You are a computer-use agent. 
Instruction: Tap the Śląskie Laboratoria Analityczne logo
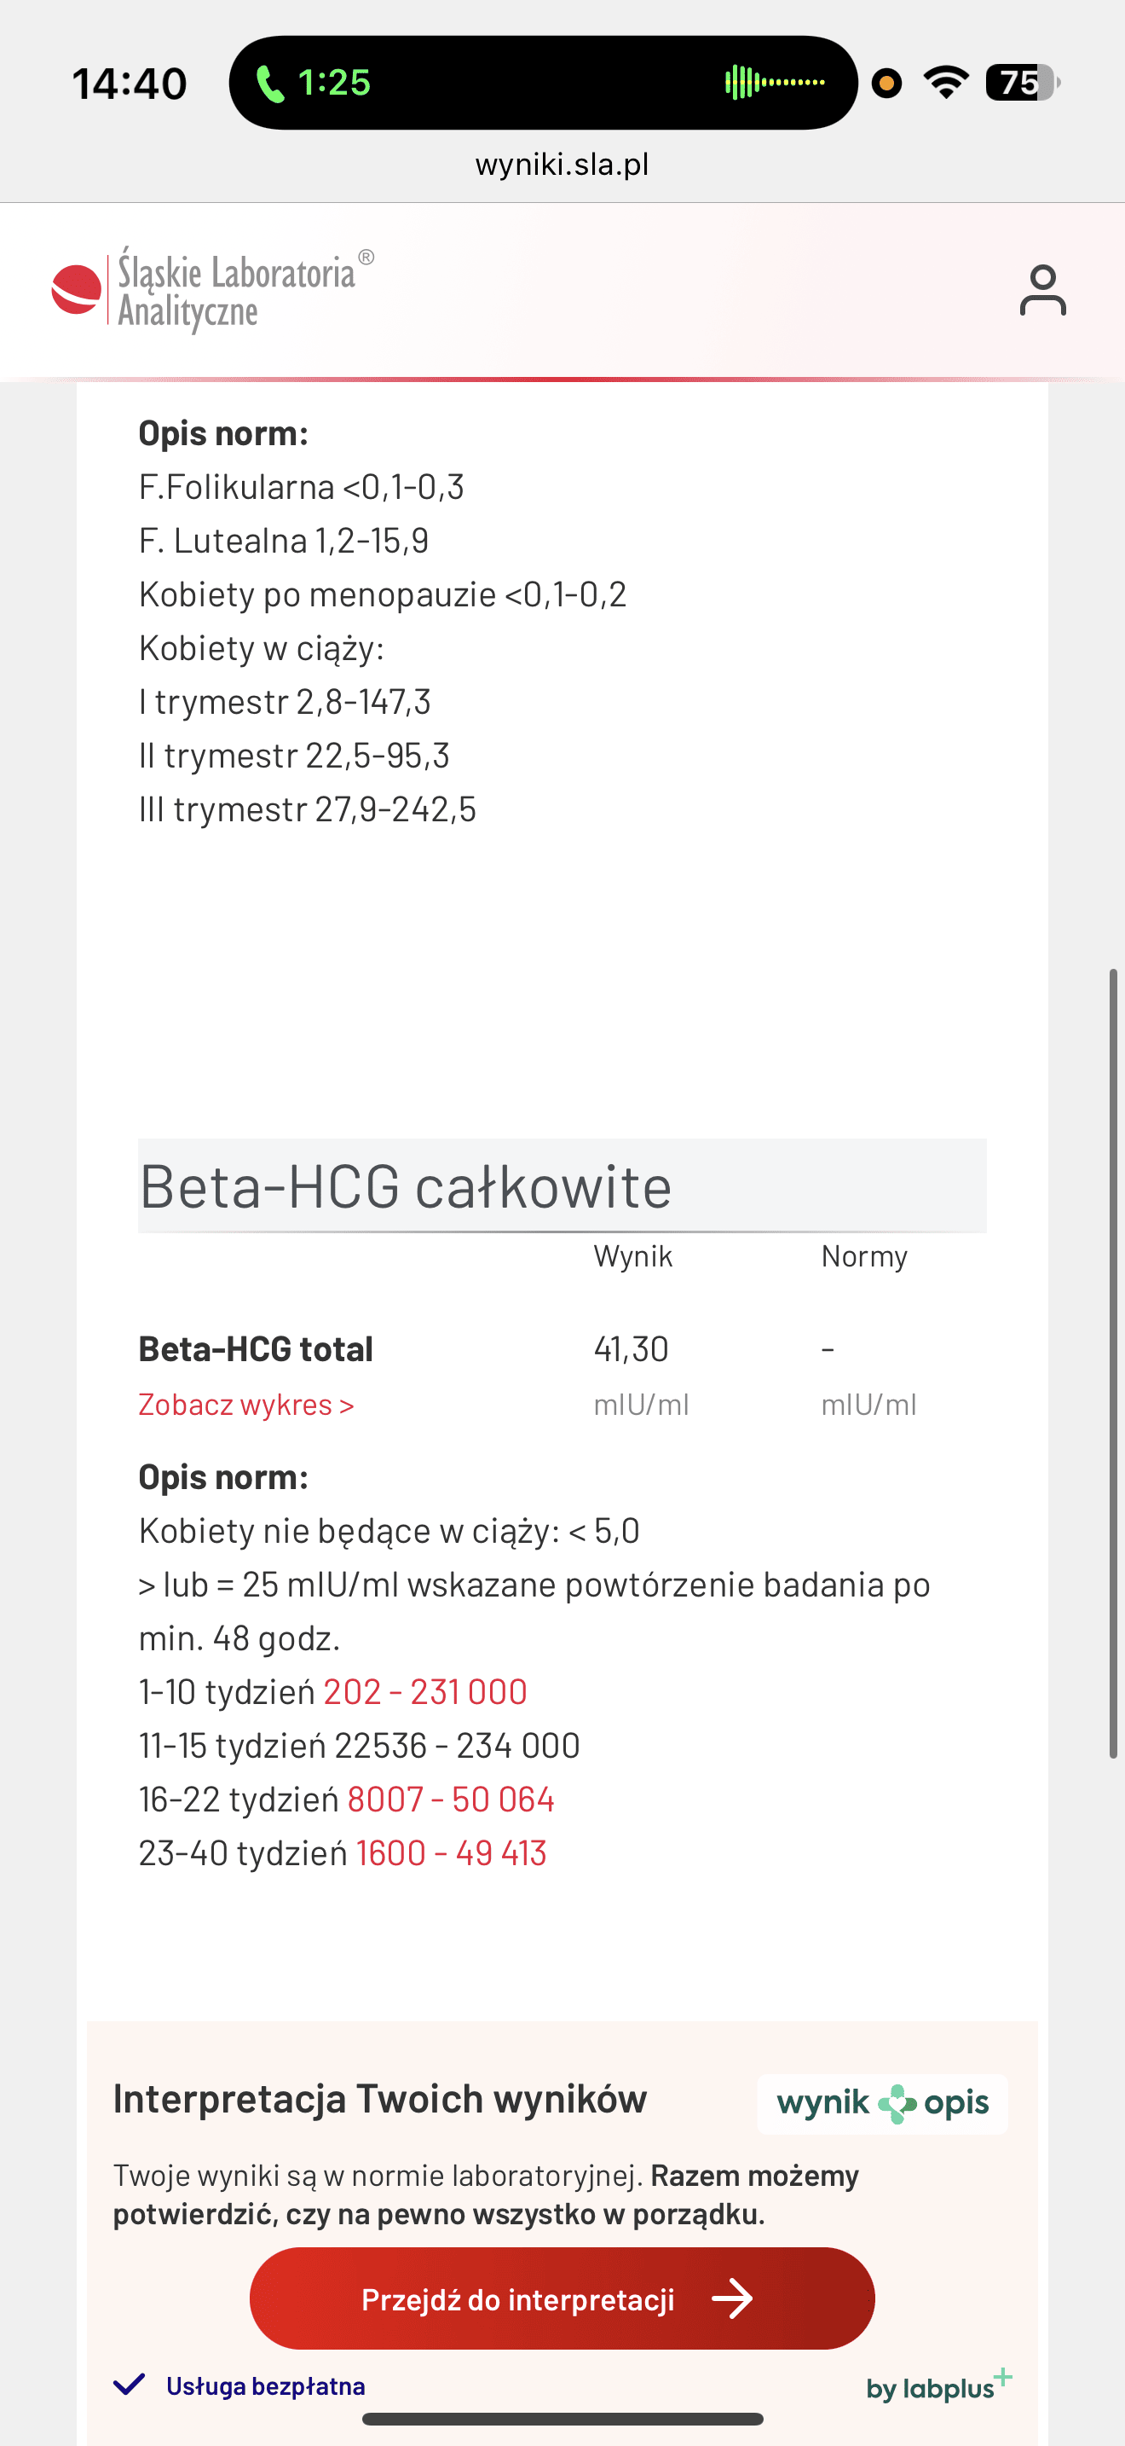[212, 290]
